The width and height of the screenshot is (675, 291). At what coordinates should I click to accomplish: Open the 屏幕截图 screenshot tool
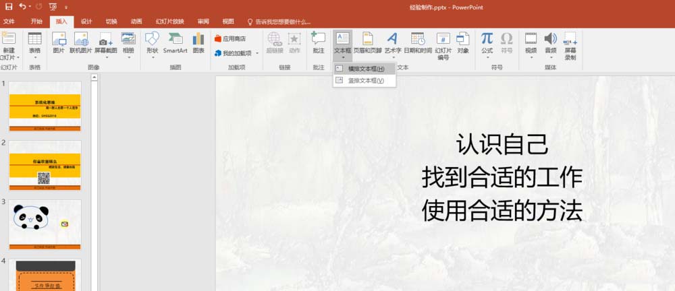tap(105, 45)
